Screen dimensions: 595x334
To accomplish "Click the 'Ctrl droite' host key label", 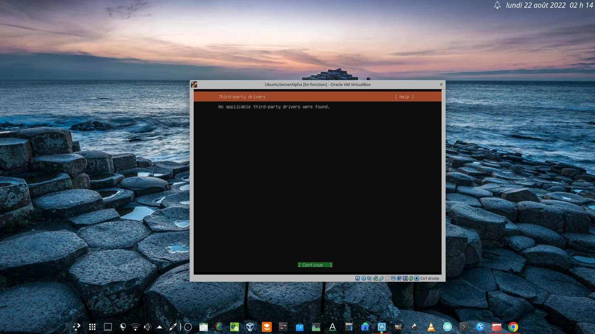I will pos(430,278).
